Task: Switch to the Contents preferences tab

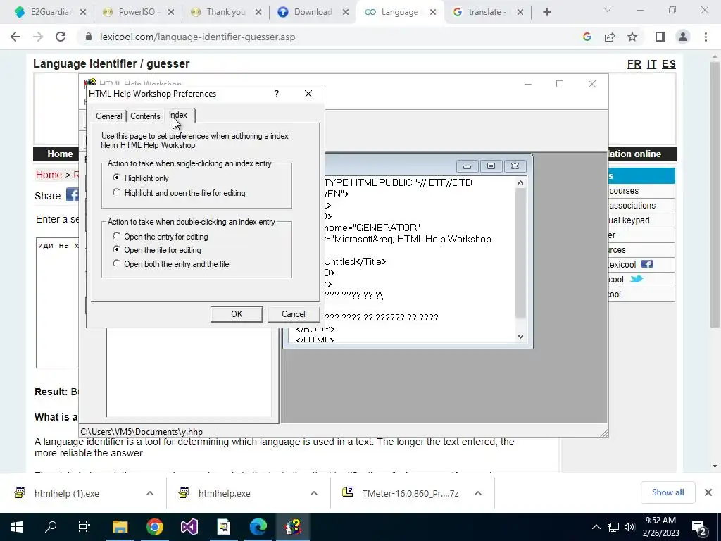Action: point(145,116)
